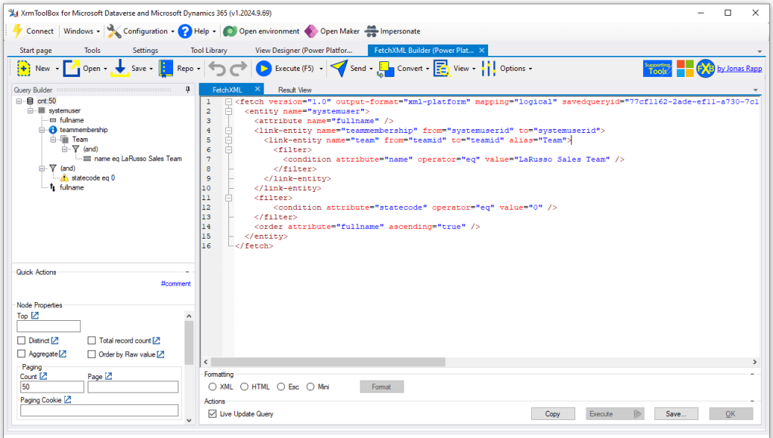Image resolution: width=773 pixels, height=438 pixels.
Task: Enable the Distinct checkbox
Action: [x=21, y=341]
